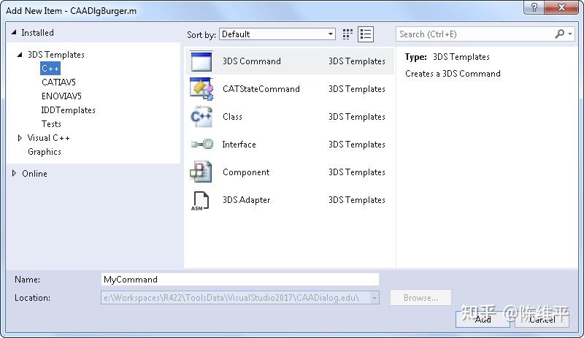
Task: Select the C++ category in tree
Action: (50, 69)
